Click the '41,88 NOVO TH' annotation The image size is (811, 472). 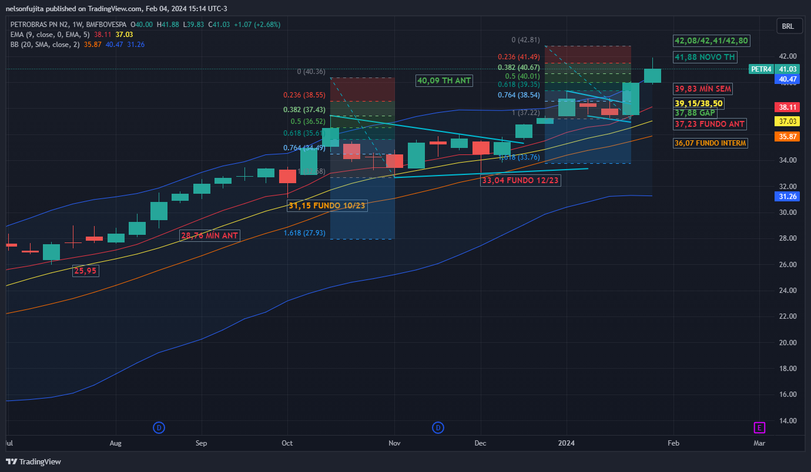(x=705, y=57)
